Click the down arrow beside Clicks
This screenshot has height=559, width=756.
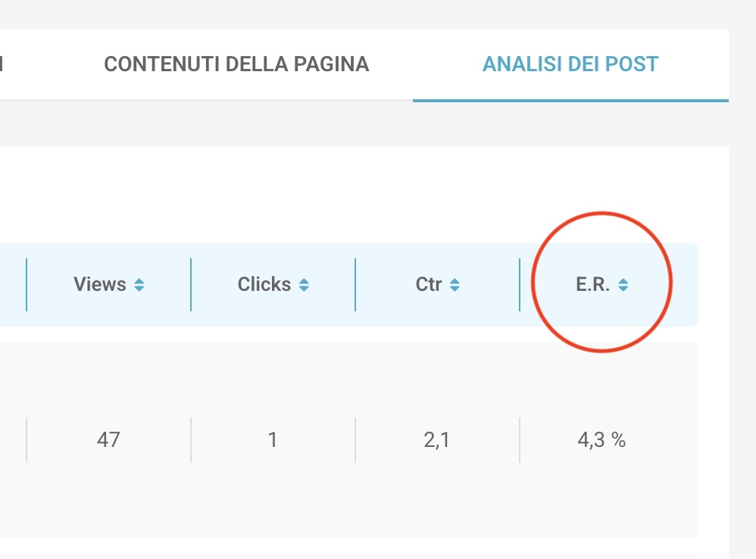[x=304, y=289]
